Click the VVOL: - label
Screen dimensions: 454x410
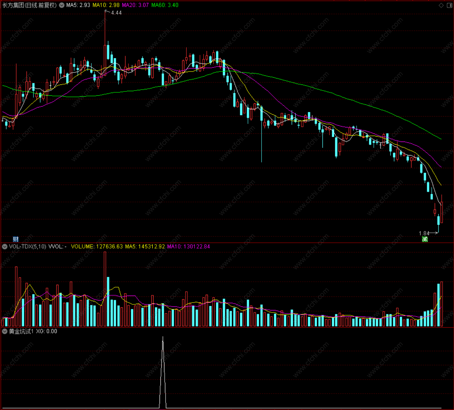[x=57, y=247]
